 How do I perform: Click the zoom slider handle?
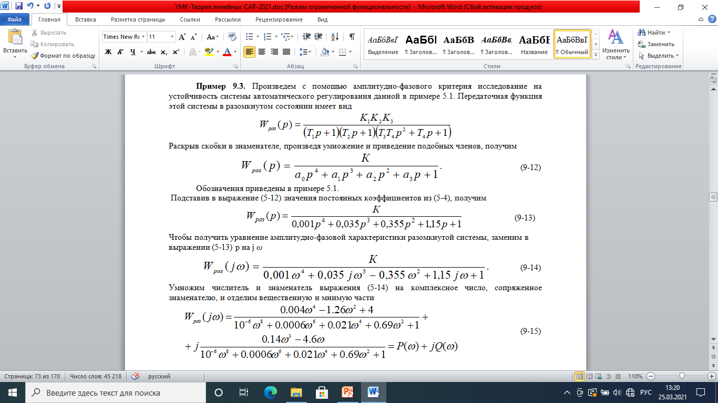pos(682,376)
